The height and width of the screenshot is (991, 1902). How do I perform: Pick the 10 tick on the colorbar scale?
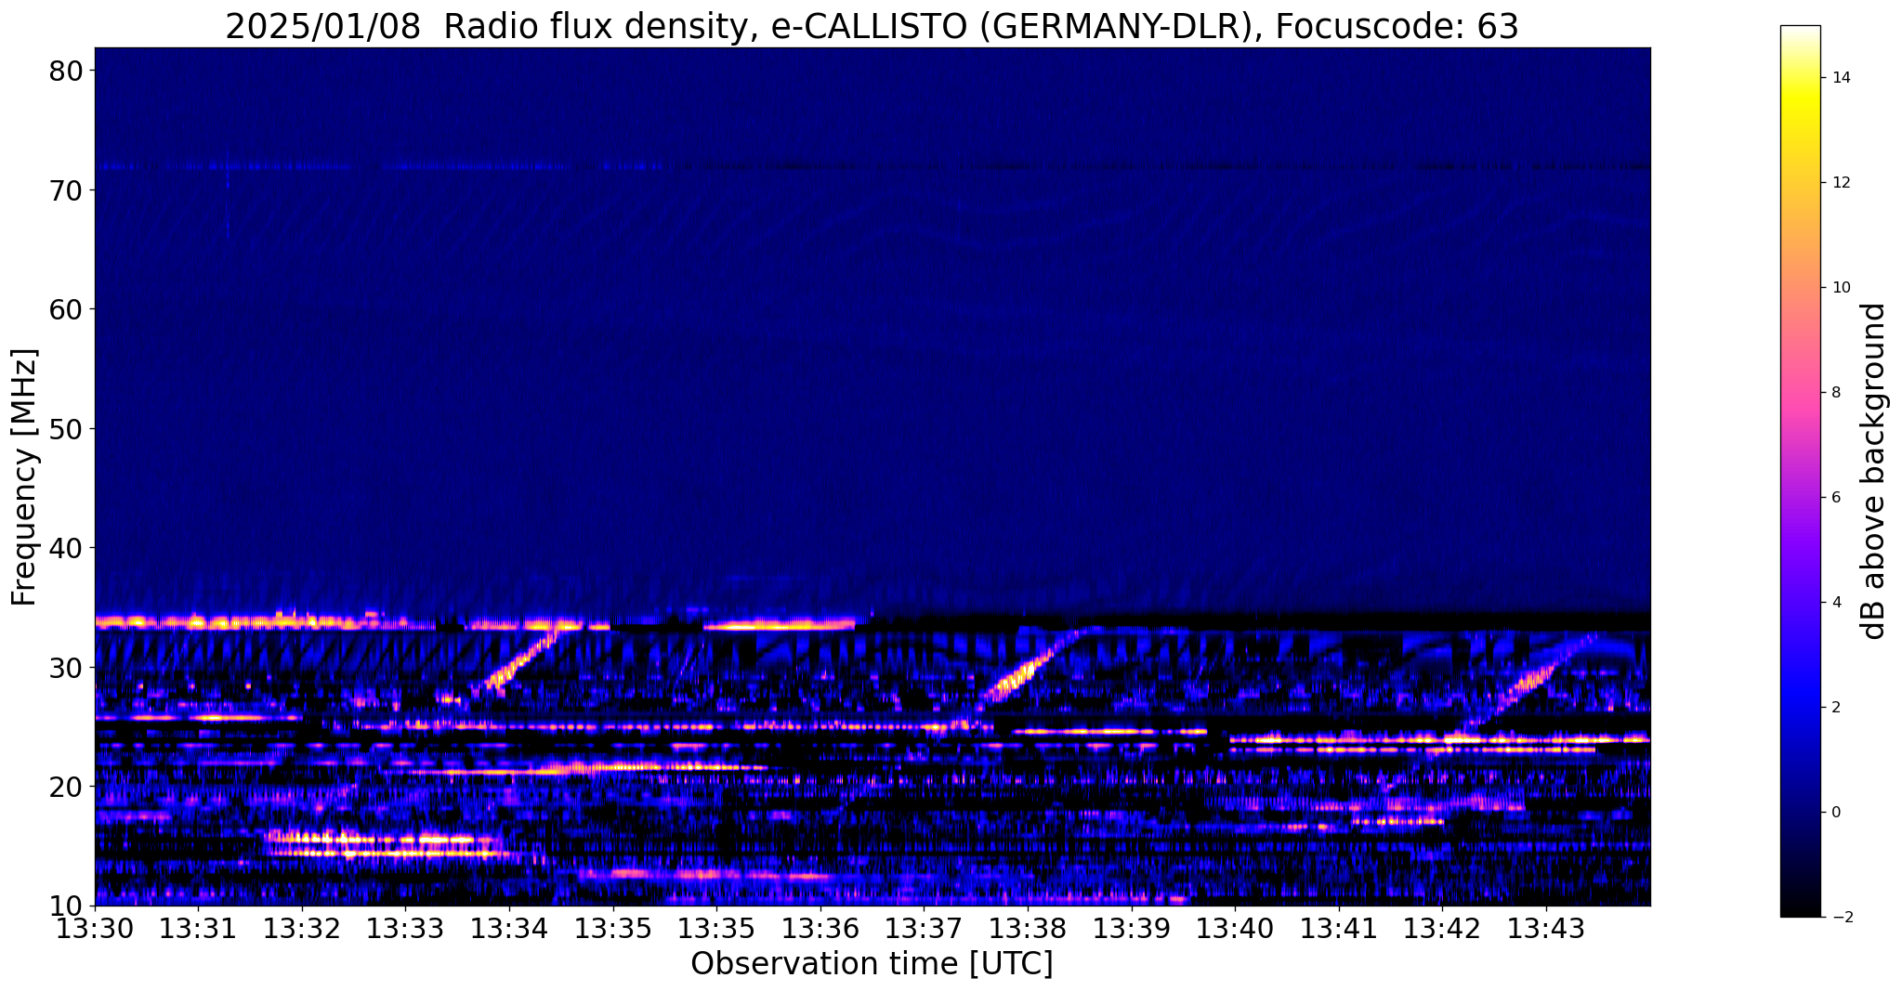[x=1841, y=288]
